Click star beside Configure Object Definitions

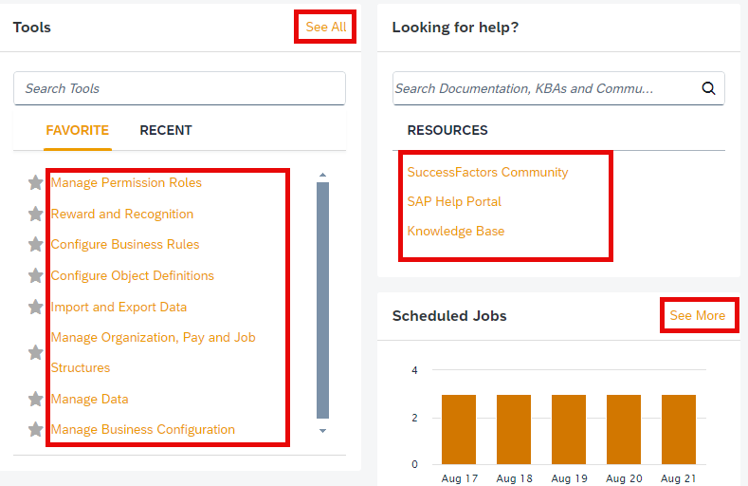coord(36,275)
